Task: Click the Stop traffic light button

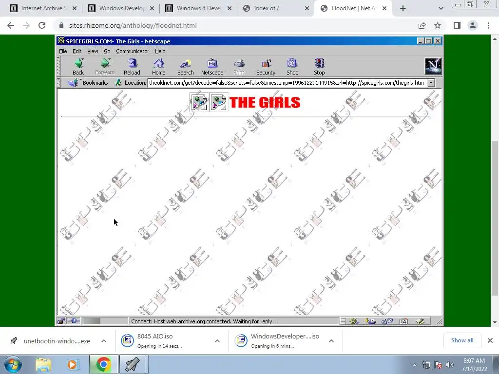Action: (x=319, y=67)
